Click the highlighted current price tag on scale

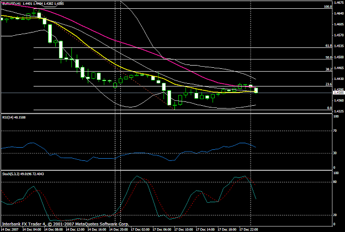[338, 93]
